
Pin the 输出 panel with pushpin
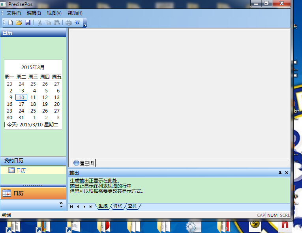click(x=280, y=173)
